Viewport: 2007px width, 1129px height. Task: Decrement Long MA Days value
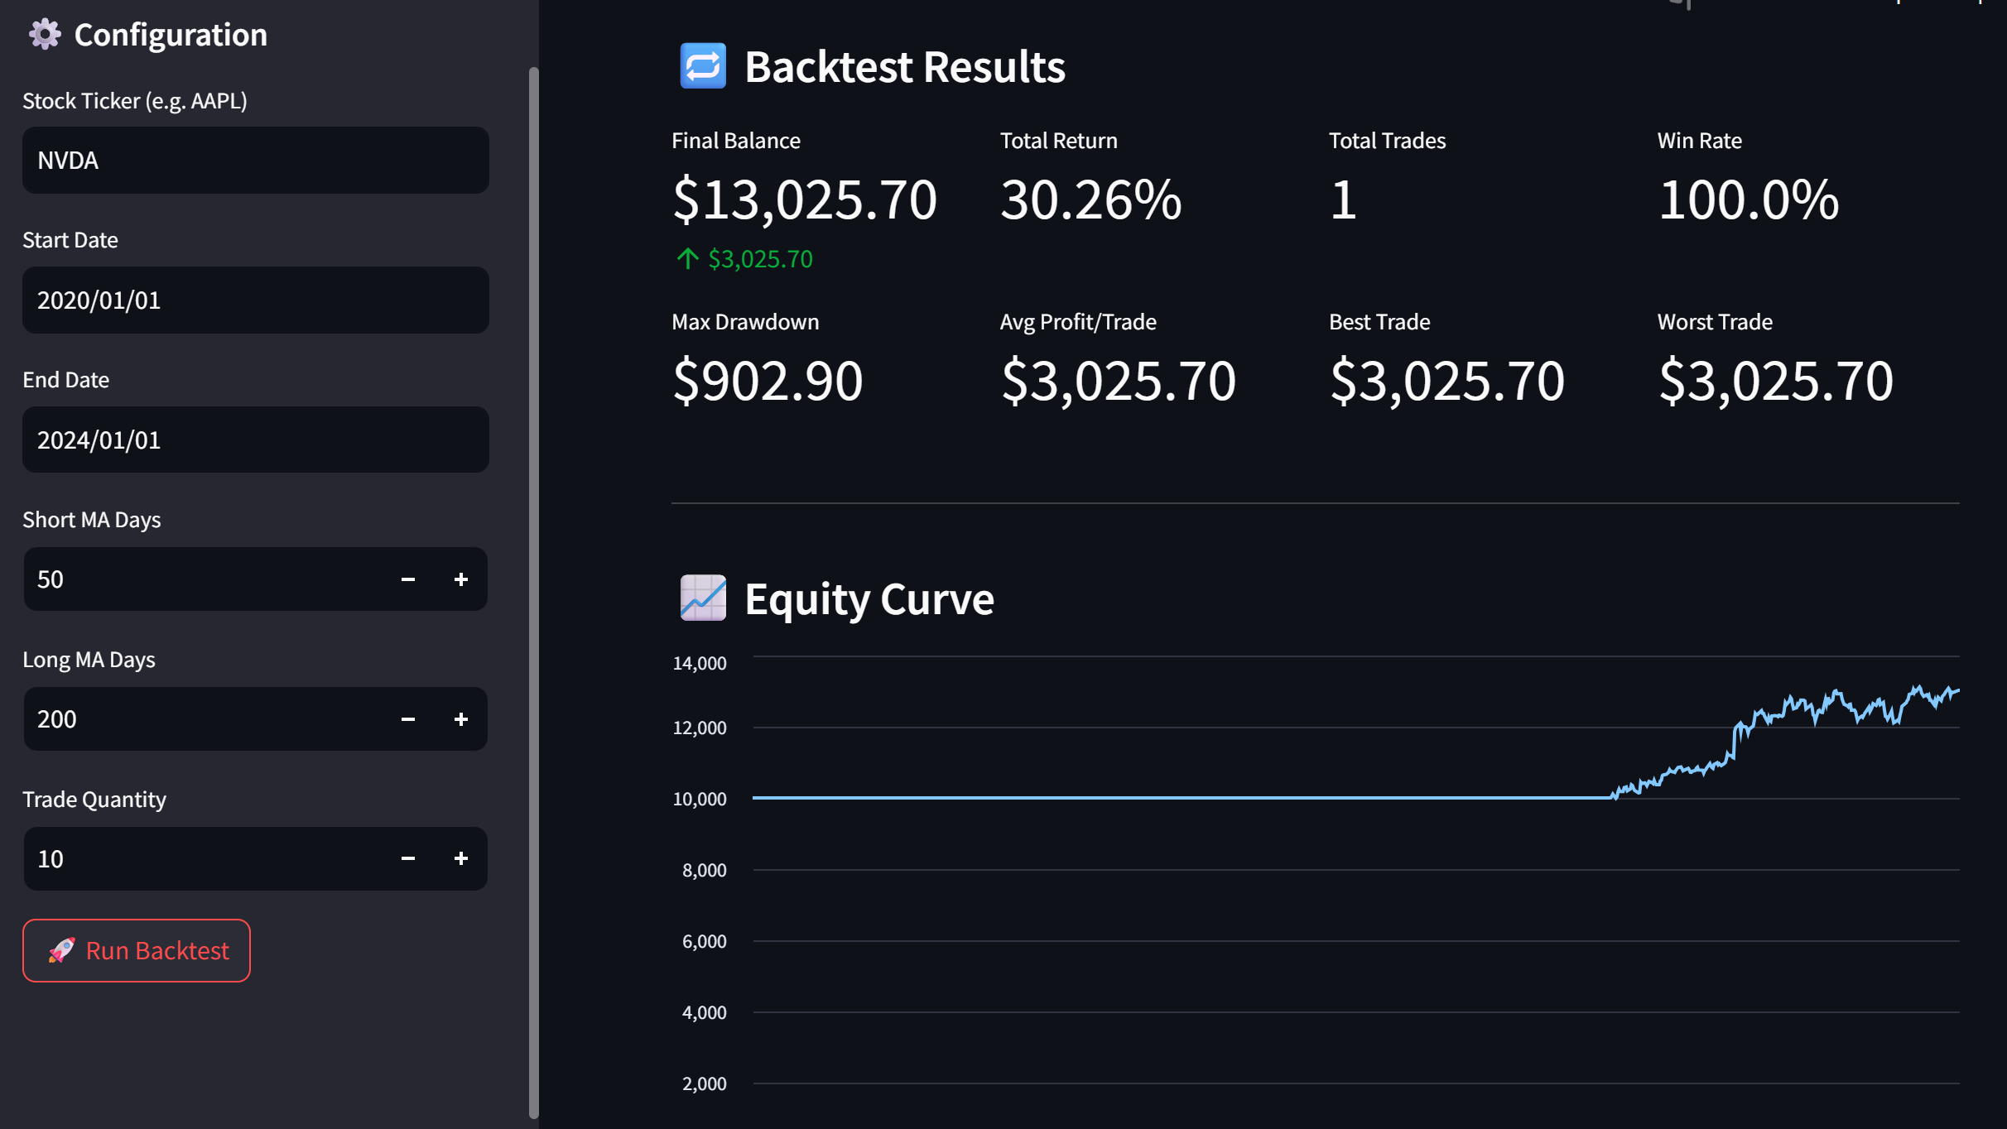tap(408, 719)
